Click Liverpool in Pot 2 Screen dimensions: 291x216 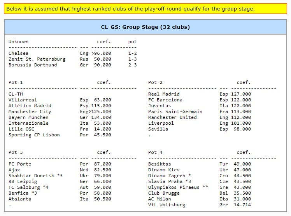(x=161, y=123)
